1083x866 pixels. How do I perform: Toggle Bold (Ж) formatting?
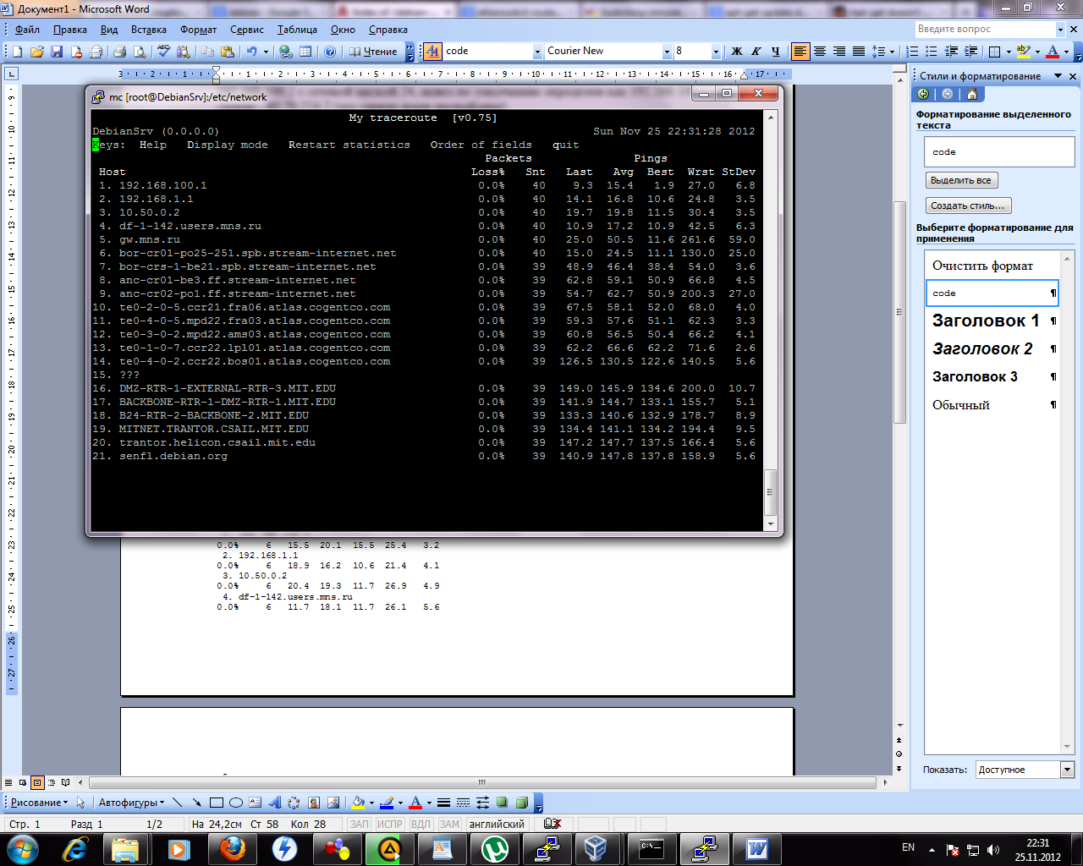click(x=737, y=52)
